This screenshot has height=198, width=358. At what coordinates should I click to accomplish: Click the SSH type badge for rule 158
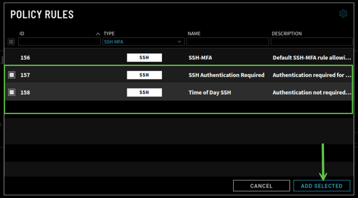point(144,93)
